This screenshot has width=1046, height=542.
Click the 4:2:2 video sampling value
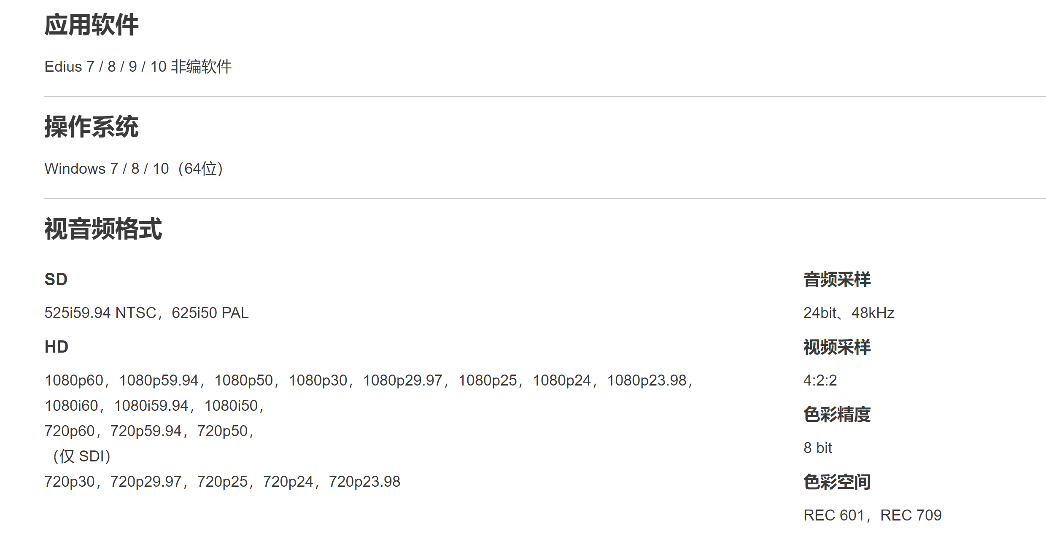point(820,380)
